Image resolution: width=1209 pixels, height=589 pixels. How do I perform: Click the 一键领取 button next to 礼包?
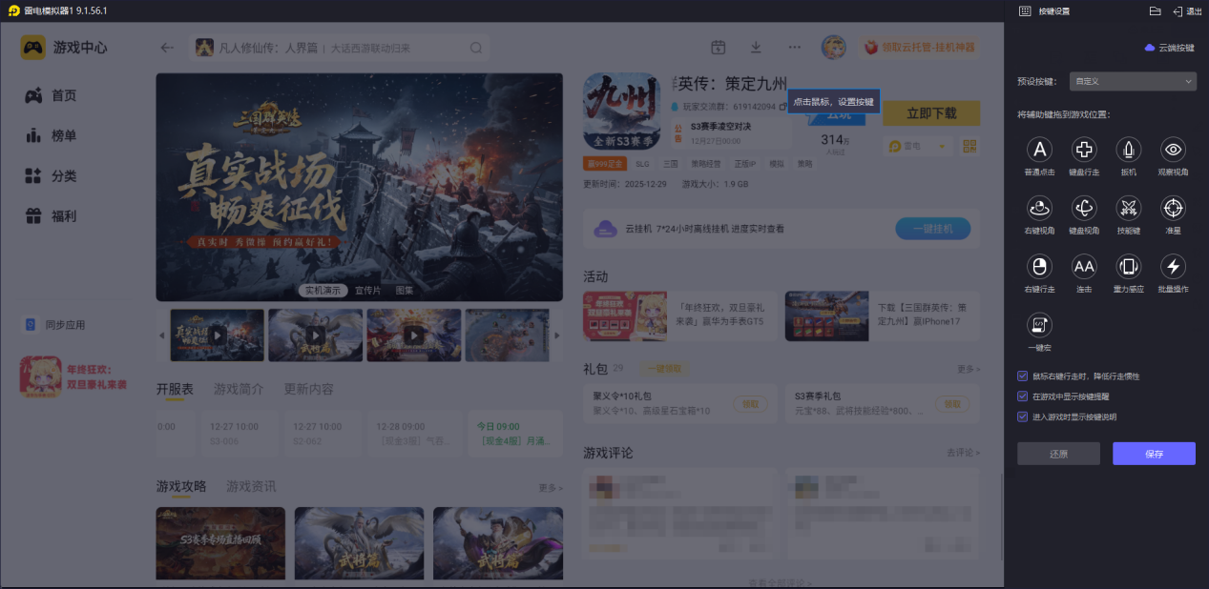(663, 369)
